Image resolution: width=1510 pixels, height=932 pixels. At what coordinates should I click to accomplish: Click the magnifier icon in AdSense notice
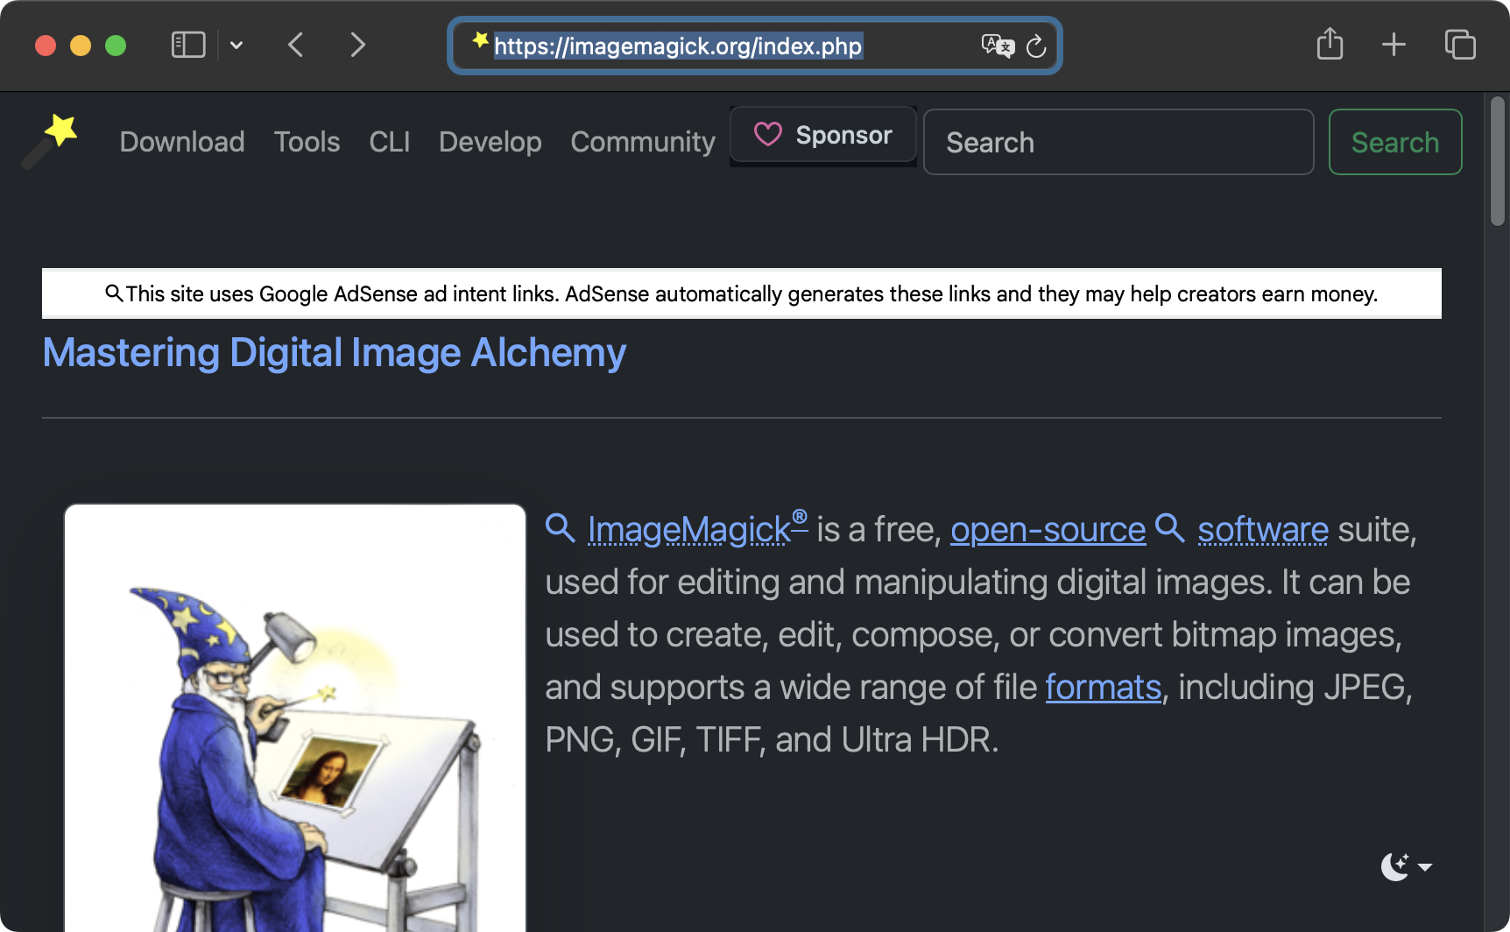coord(114,293)
